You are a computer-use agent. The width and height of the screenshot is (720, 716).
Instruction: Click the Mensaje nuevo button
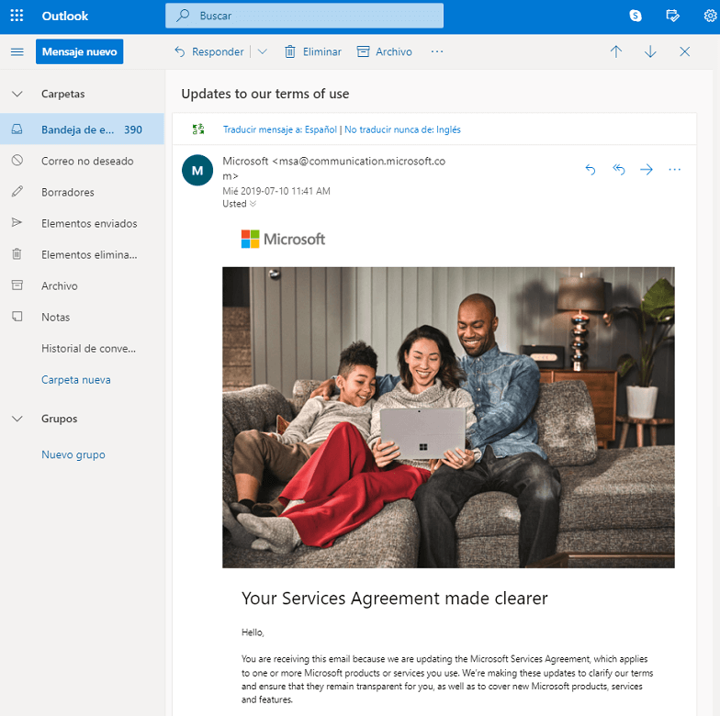[x=79, y=51]
